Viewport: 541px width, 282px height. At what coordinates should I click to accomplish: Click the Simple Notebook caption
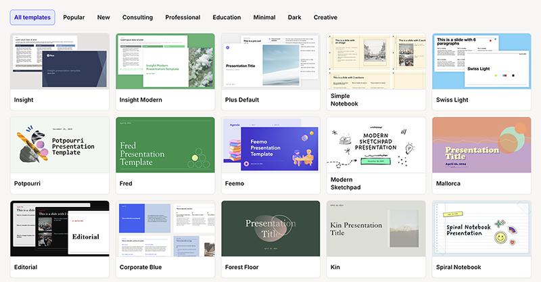[x=344, y=100]
